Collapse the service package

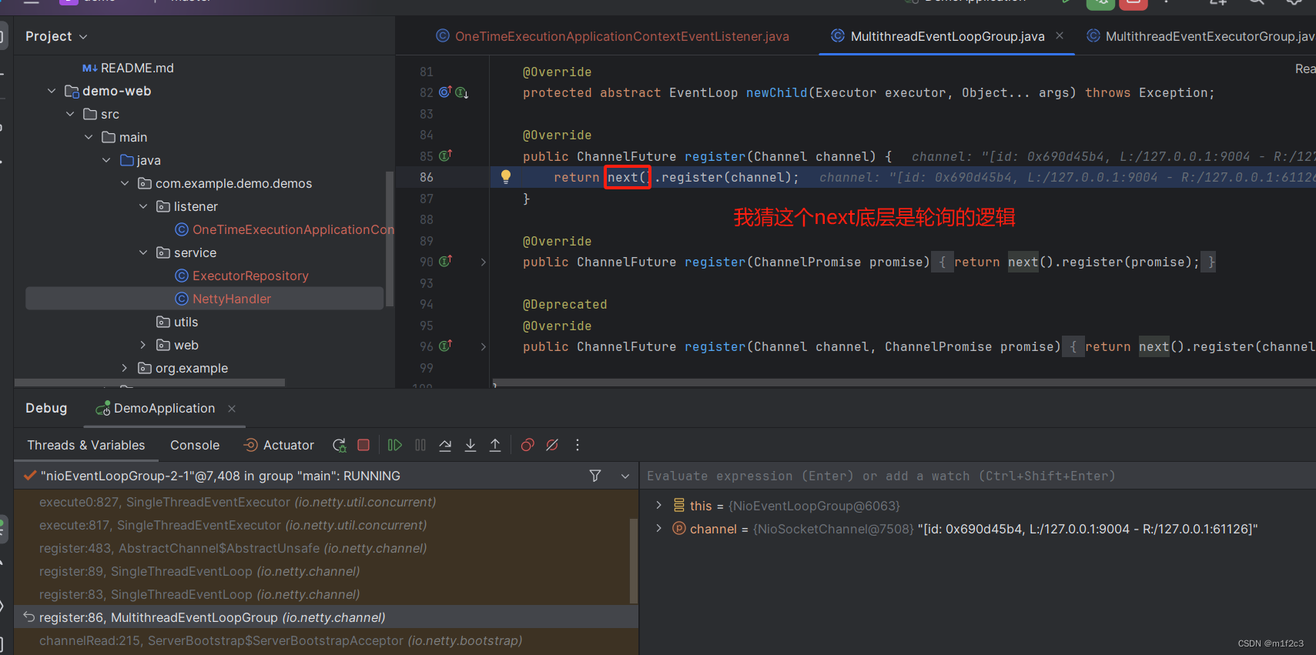143,252
